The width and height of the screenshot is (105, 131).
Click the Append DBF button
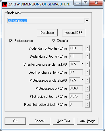click(73, 33)
